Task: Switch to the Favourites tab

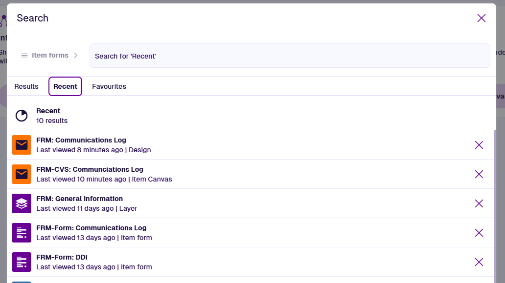Action: [x=109, y=86]
